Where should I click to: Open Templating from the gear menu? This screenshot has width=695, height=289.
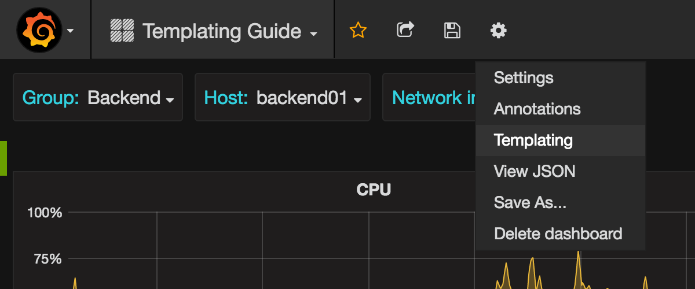(x=533, y=140)
